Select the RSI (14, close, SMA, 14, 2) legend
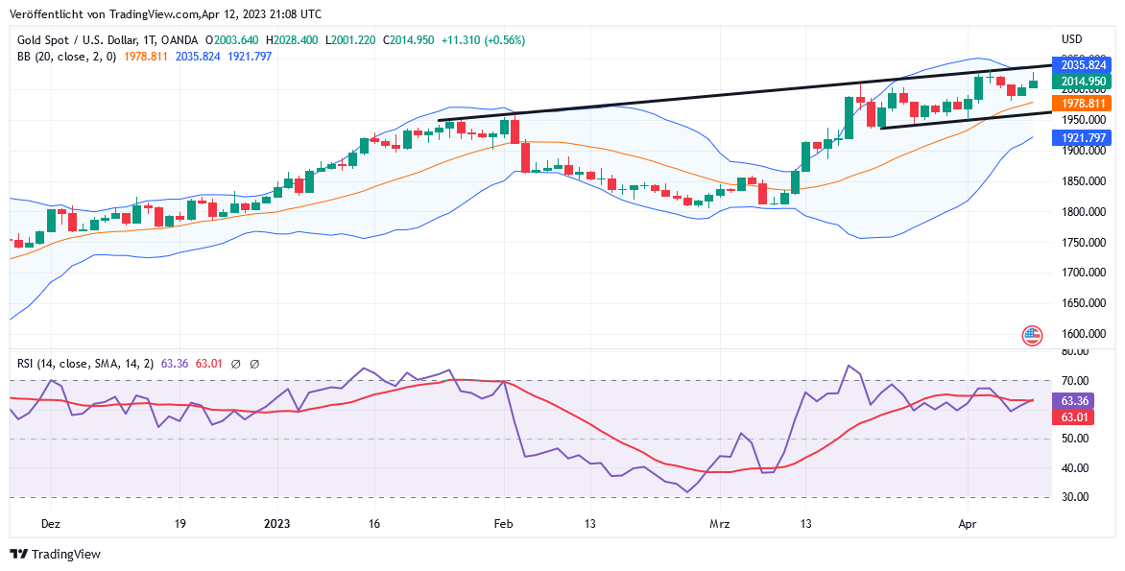 [85, 364]
